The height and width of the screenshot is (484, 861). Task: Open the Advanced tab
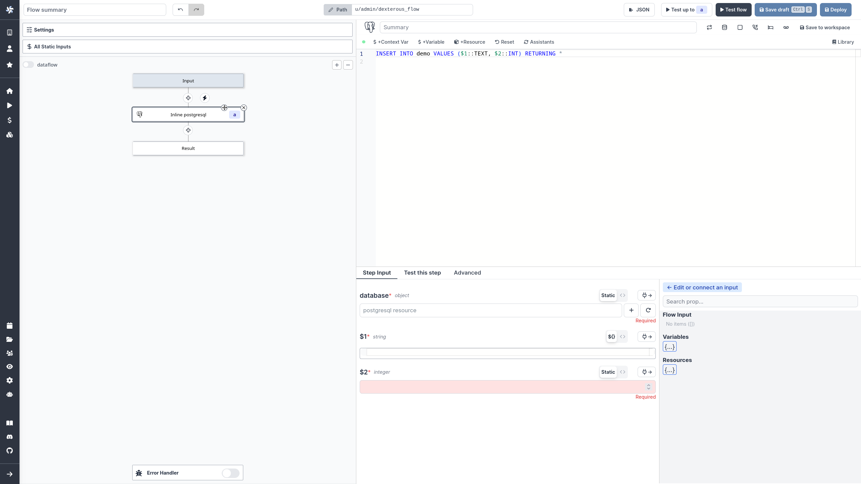[467, 273]
